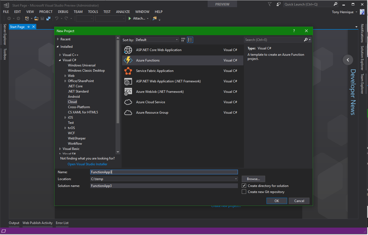Viewport: 368px width, 235px height.
Task: Expand the Office/SharePoint node
Action: coord(65,81)
